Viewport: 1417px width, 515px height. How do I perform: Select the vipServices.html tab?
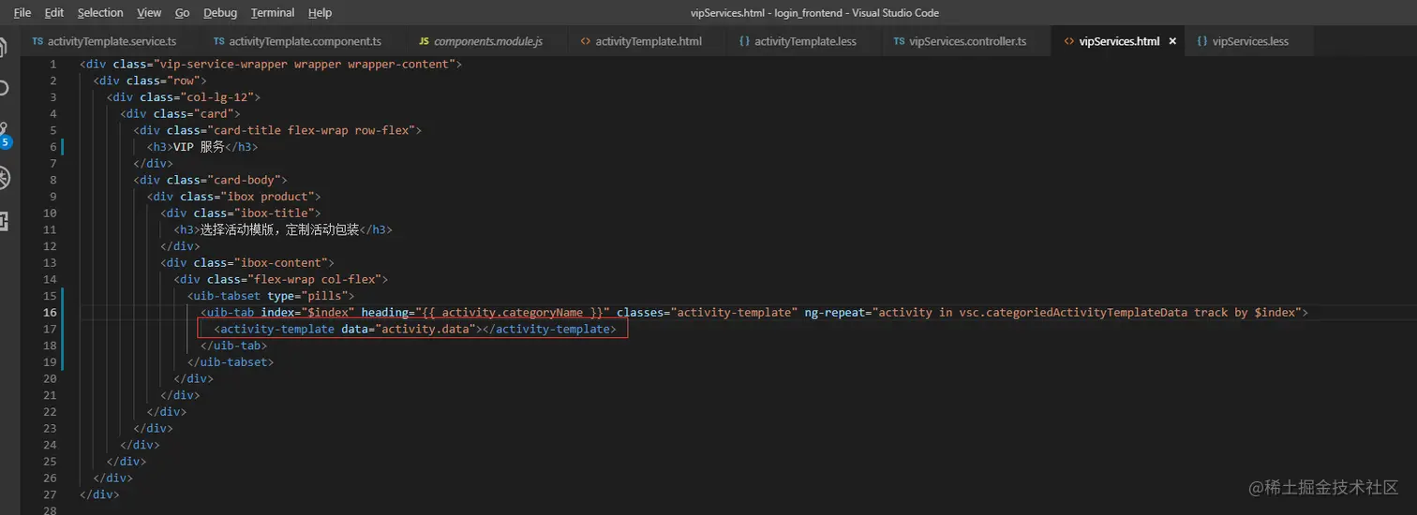[1119, 41]
